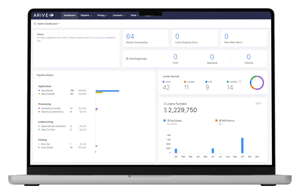Open the Tools menu
The image size is (300, 192).
(135, 15)
